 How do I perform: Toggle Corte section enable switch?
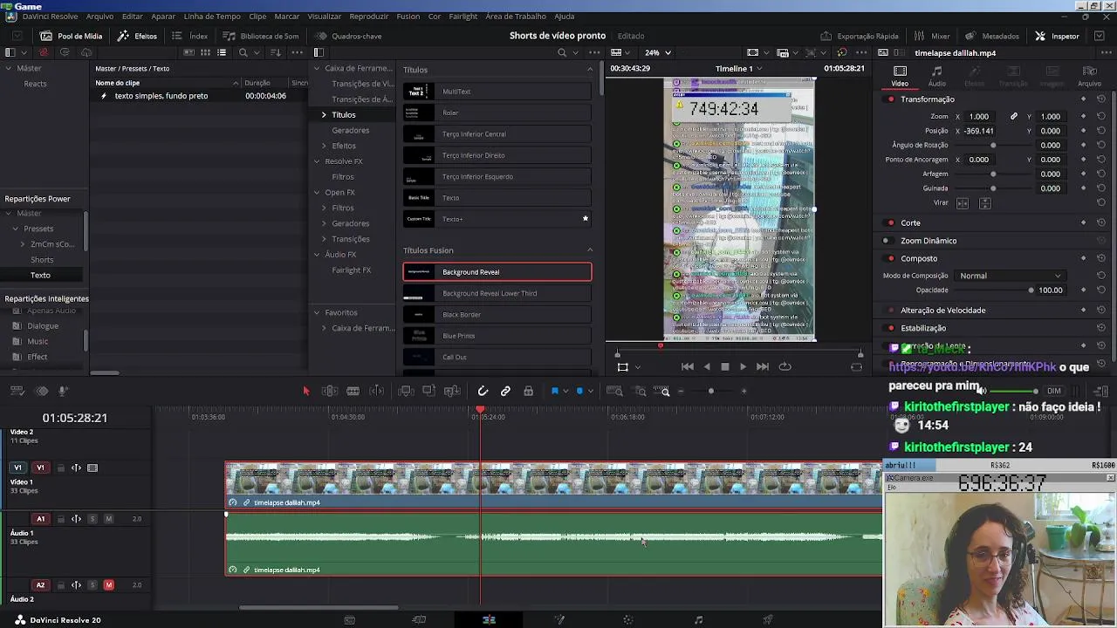(890, 223)
